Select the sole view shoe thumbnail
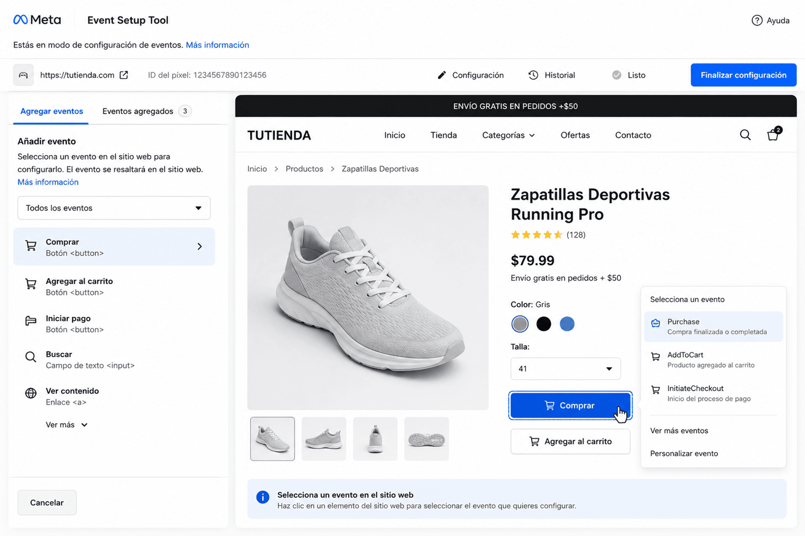 tap(426, 439)
